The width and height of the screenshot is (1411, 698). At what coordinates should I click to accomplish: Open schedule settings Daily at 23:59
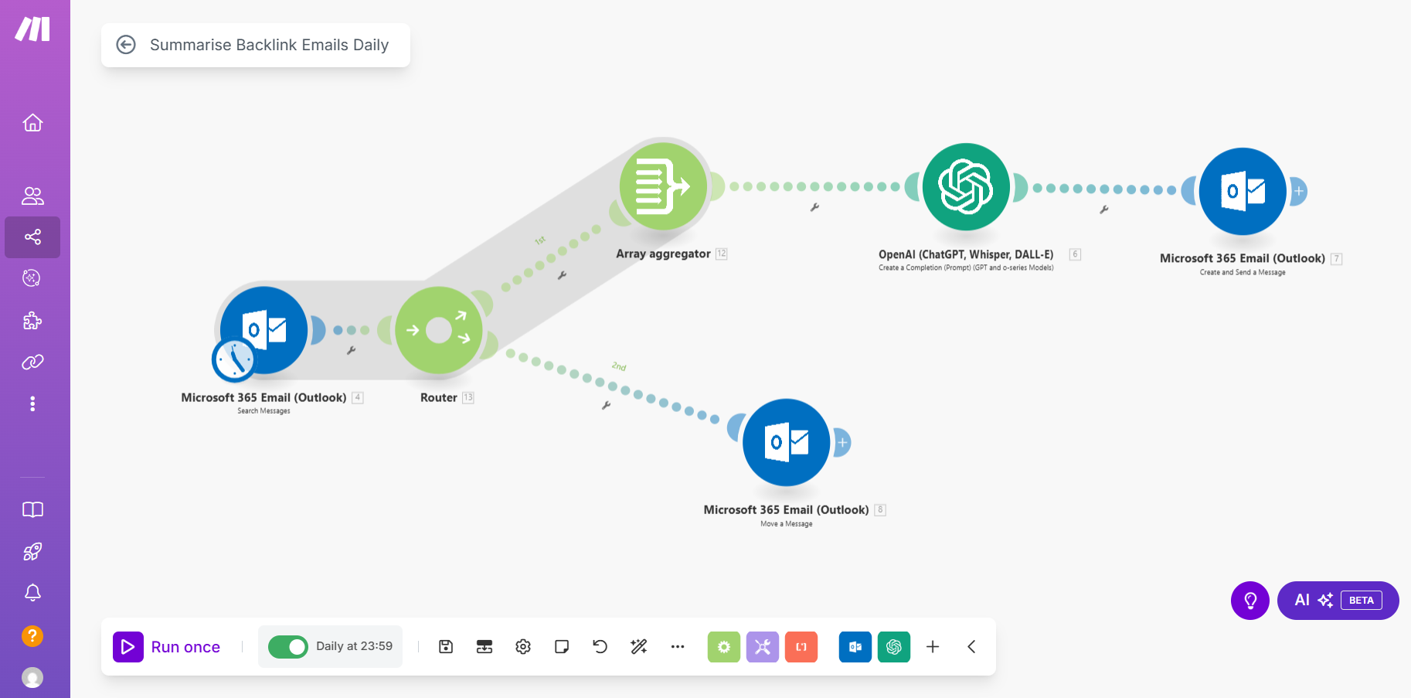click(354, 646)
